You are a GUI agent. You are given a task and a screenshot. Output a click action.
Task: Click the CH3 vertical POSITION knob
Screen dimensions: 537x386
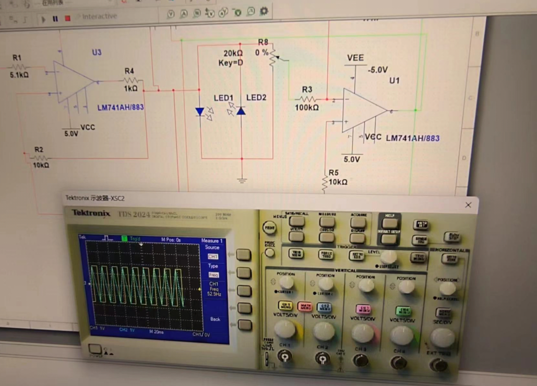[x=366, y=285]
